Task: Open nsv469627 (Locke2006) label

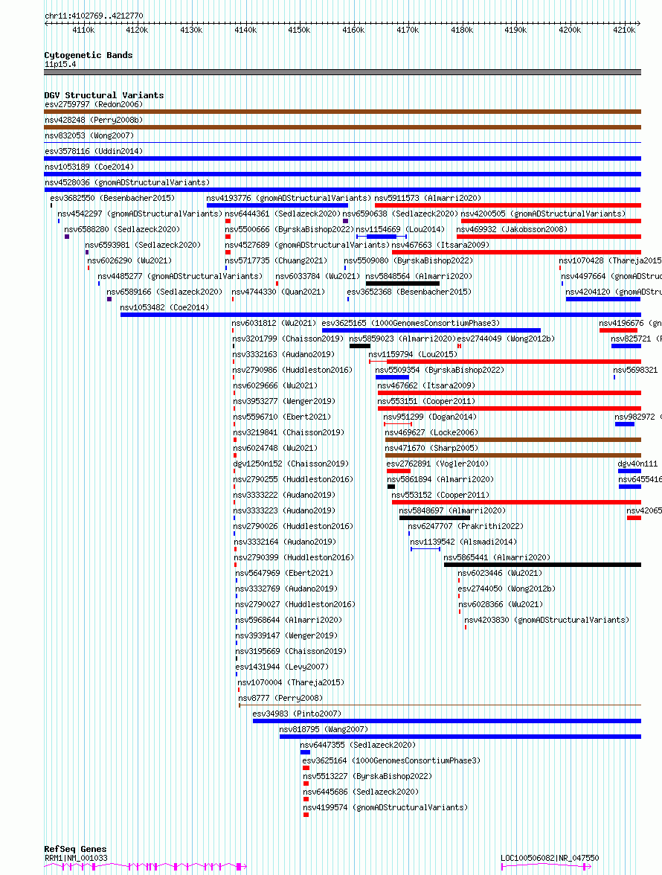Action: point(431,432)
